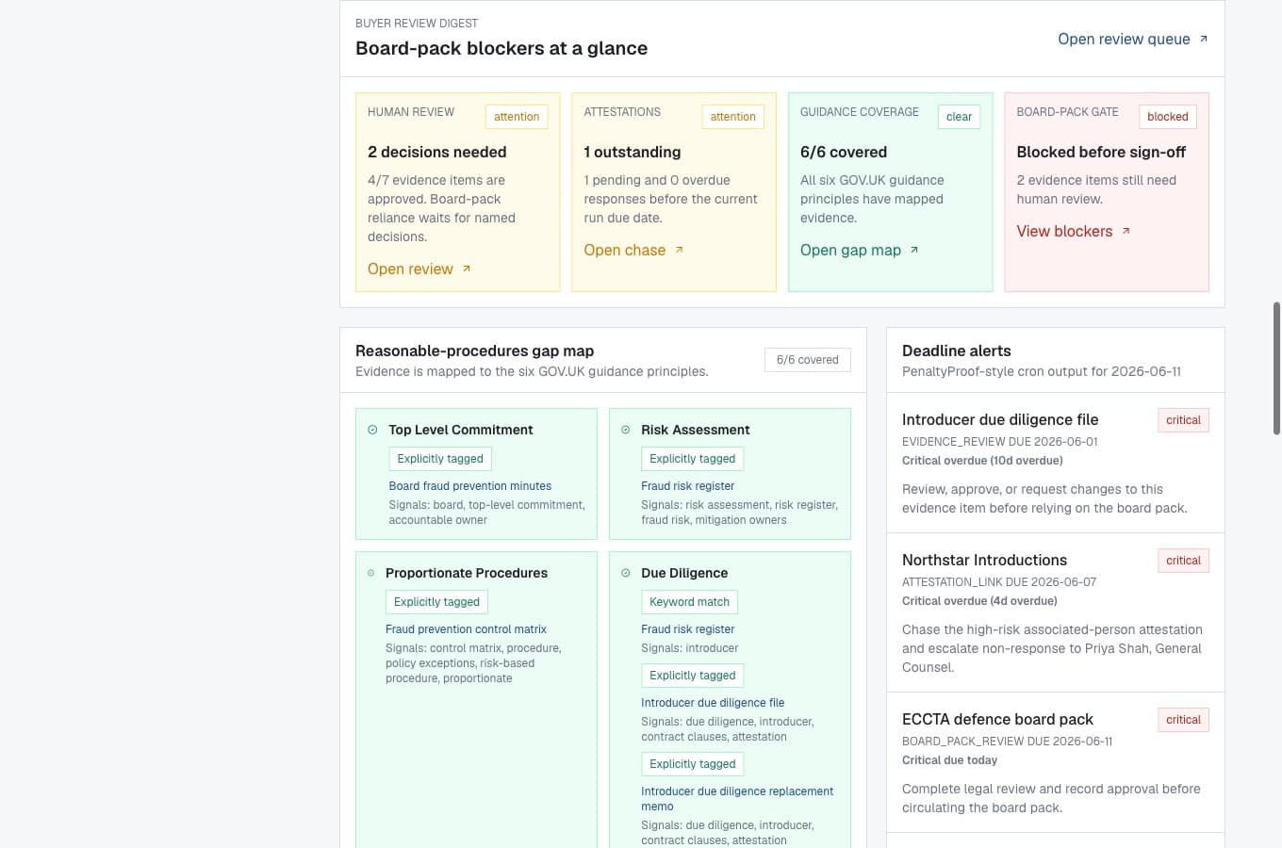Click blocked badge on Board-Pack Gate card
This screenshot has width=1282, height=848.
pos(1167,117)
